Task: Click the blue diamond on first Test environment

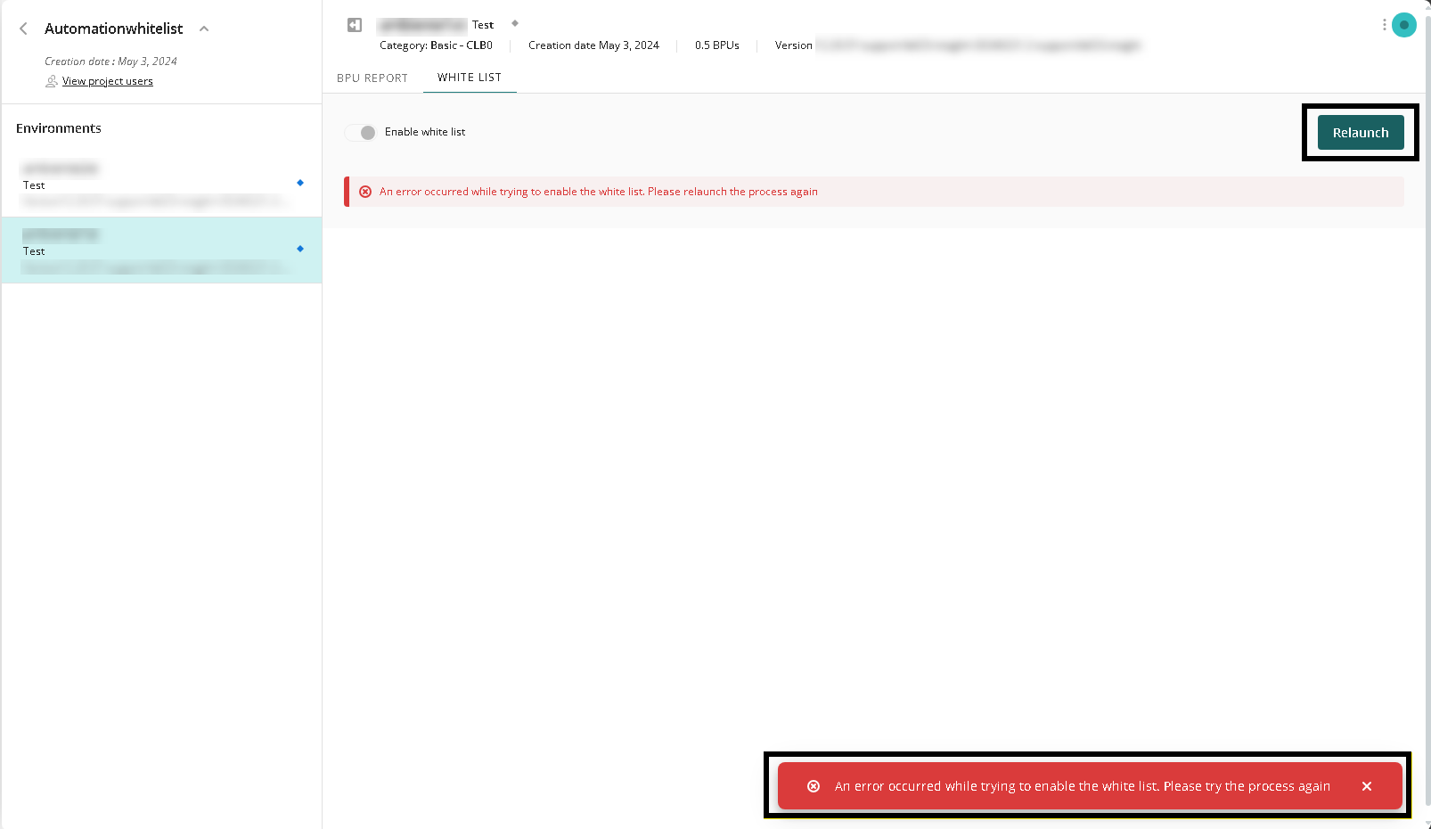Action: pyautogui.click(x=300, y=183)
